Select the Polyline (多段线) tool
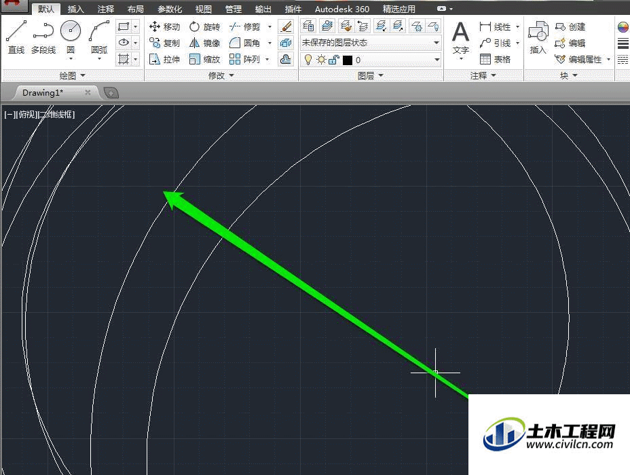The height and width of the screenshot is (475, 630). [43, 37]
